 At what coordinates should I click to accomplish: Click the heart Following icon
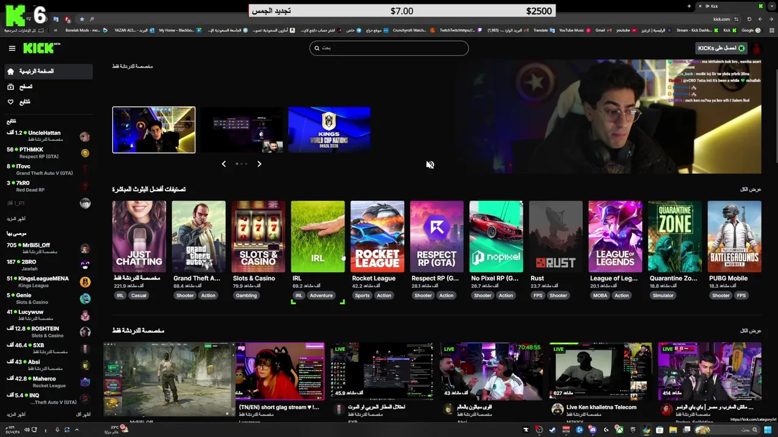pos(10,102)
